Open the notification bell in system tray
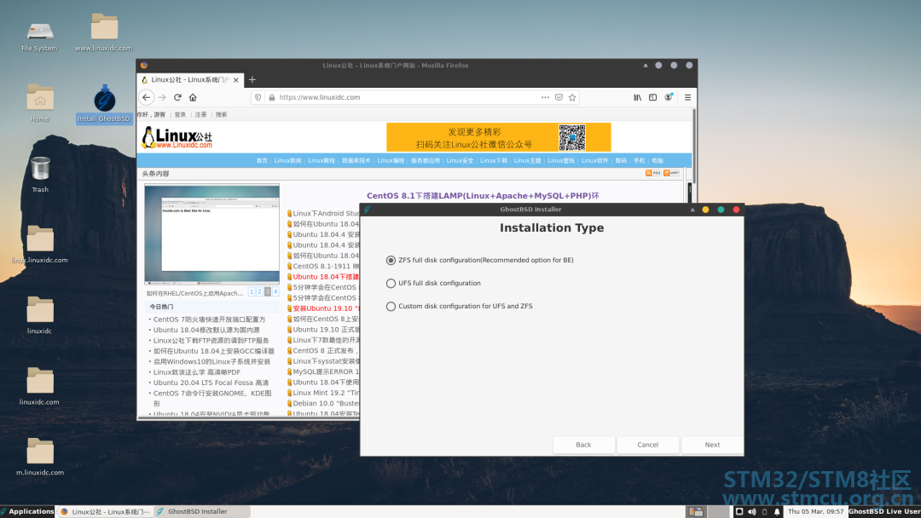Screen dimensions: 921x518 click(x=777, y=511)
